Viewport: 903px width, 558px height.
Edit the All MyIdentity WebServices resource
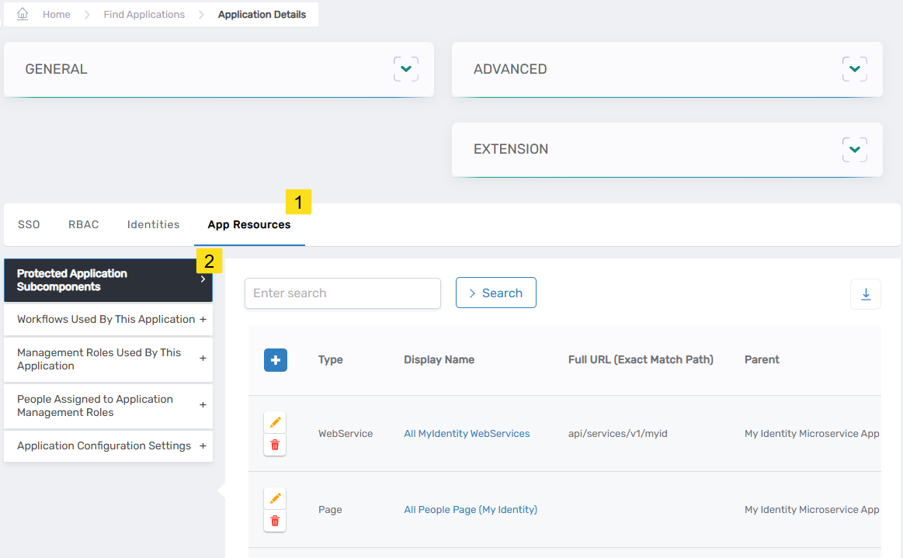click(x=275, y=421)
